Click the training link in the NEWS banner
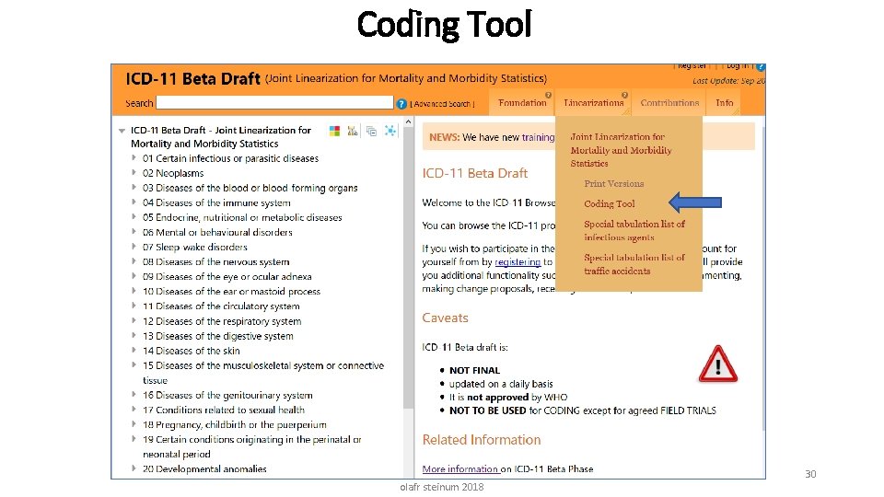This screenshot has height=497, width=884. click(x=538, y=137)
